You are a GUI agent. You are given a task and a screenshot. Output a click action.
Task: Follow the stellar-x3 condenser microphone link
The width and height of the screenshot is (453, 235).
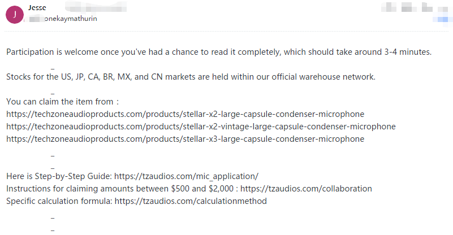click(185, 139)
